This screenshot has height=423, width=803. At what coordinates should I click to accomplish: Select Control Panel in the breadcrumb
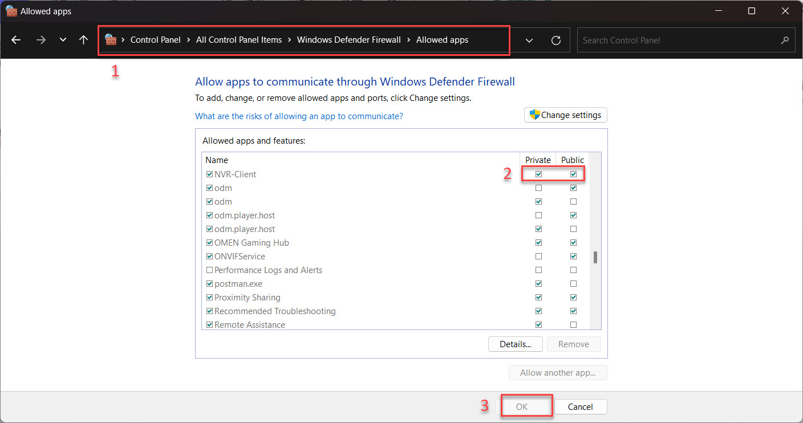coord(155,40)
